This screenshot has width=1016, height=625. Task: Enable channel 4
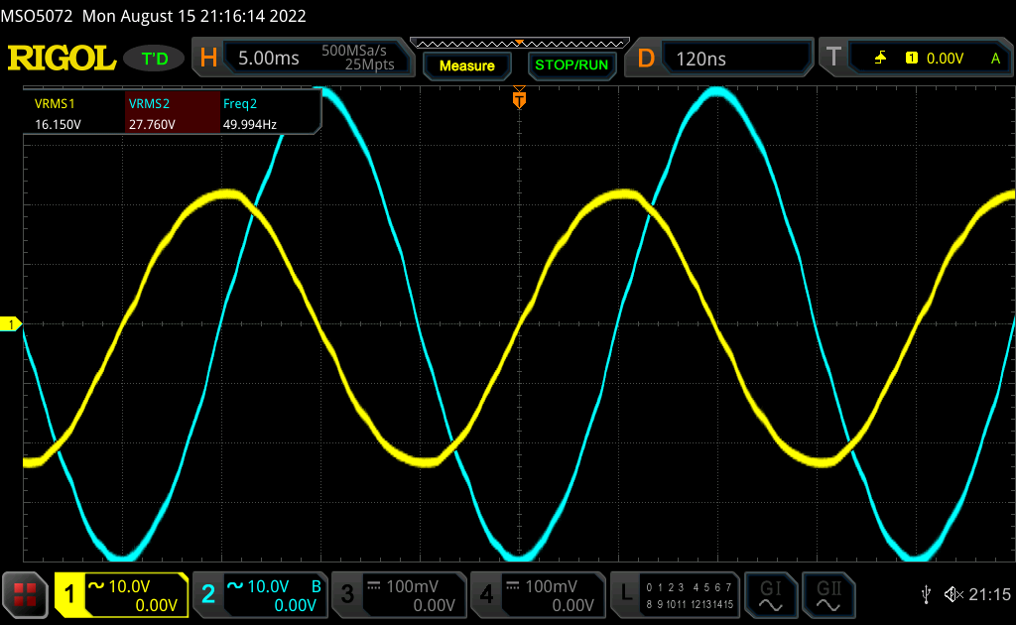pos(538,594)
